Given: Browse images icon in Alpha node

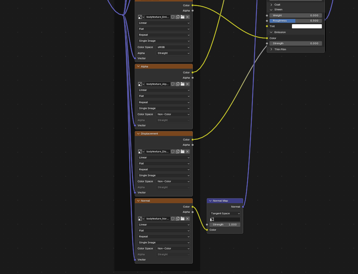Looking at the screenshot, I should pyautogui.click(x=141, y=84).
